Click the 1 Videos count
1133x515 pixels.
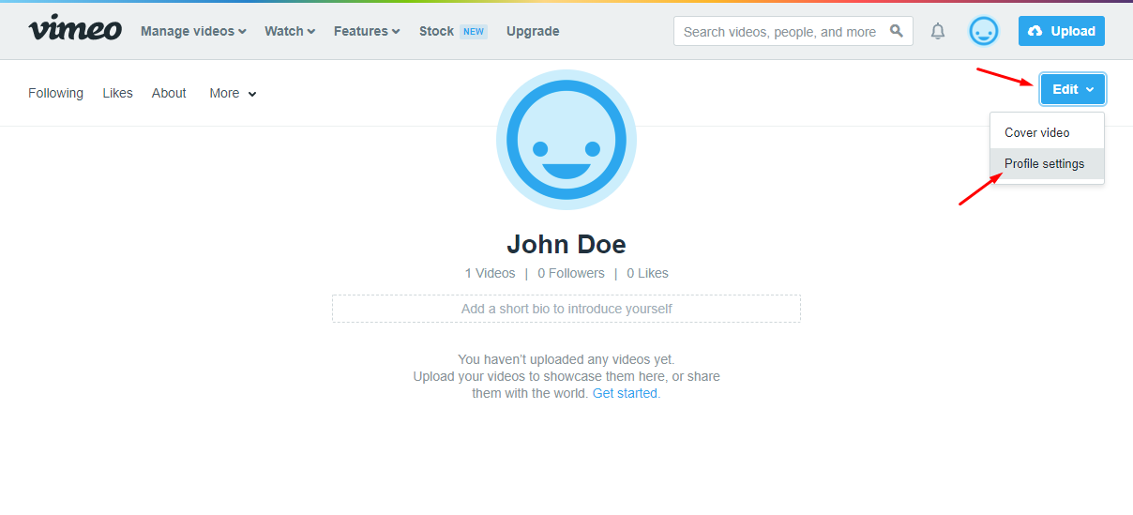[490, 273]
